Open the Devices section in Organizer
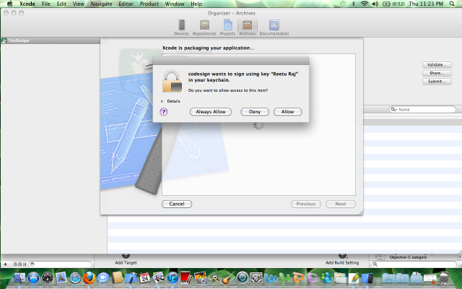This screenshot has width=462, height=289. coord(181,27)
